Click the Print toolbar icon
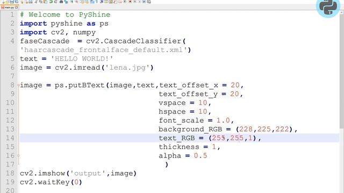This screenshot has height=193, width=344. click(31, 2)
